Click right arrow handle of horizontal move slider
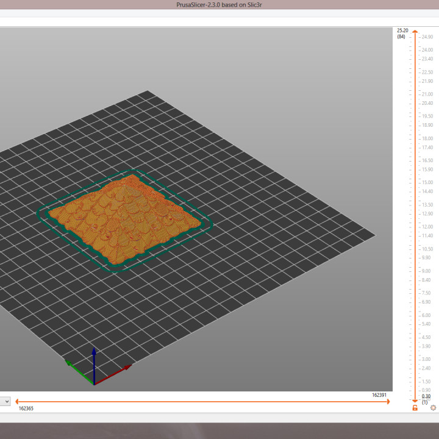 (x=387, y=401)
